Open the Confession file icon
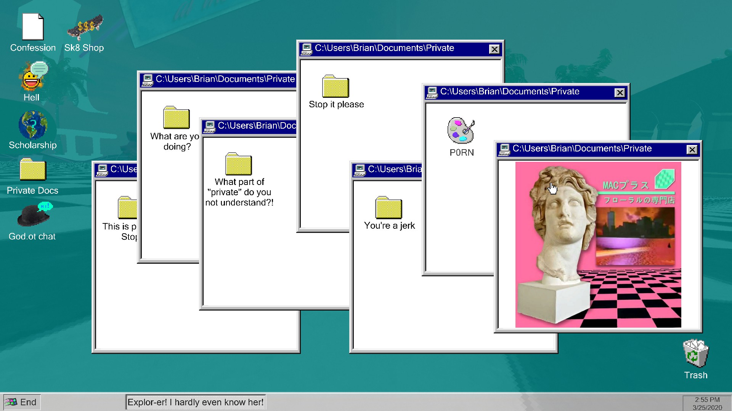 click(x=33, y=27)
